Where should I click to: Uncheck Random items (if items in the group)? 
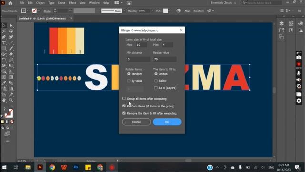point(124,106)
